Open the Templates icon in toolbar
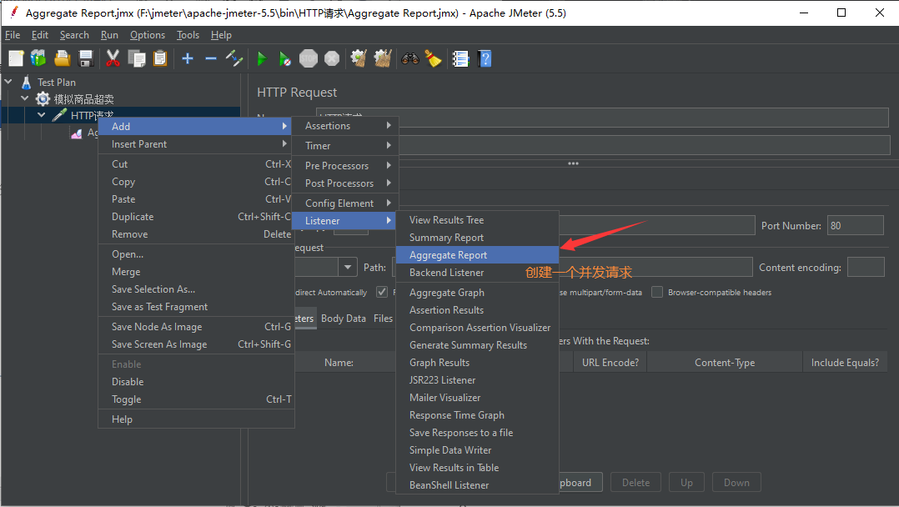This screenshot has width=899, height=507. [x=38, y=58]
